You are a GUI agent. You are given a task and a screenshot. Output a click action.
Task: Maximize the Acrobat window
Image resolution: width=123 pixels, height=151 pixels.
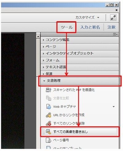112,5
